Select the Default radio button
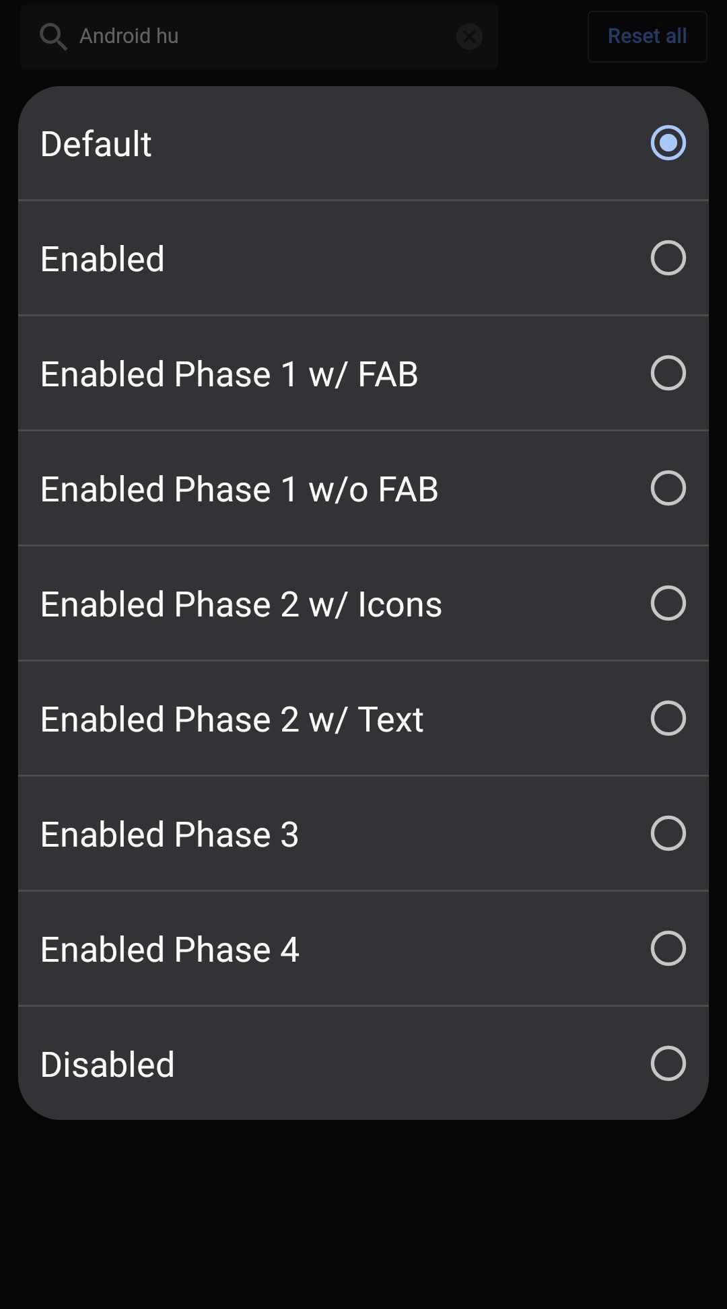This screenshot has height=1309, width=727. pyautogui.click(x=668, y=143)
